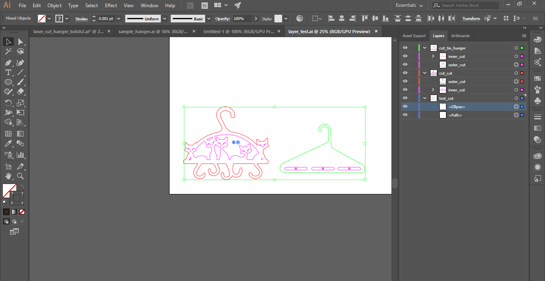Select the Zoom tool
The width and height of the screenshot is (545, 281).
tap(20, 176)
